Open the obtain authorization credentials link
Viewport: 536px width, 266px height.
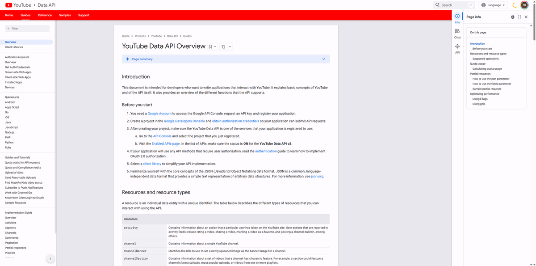tap(235, 121)
